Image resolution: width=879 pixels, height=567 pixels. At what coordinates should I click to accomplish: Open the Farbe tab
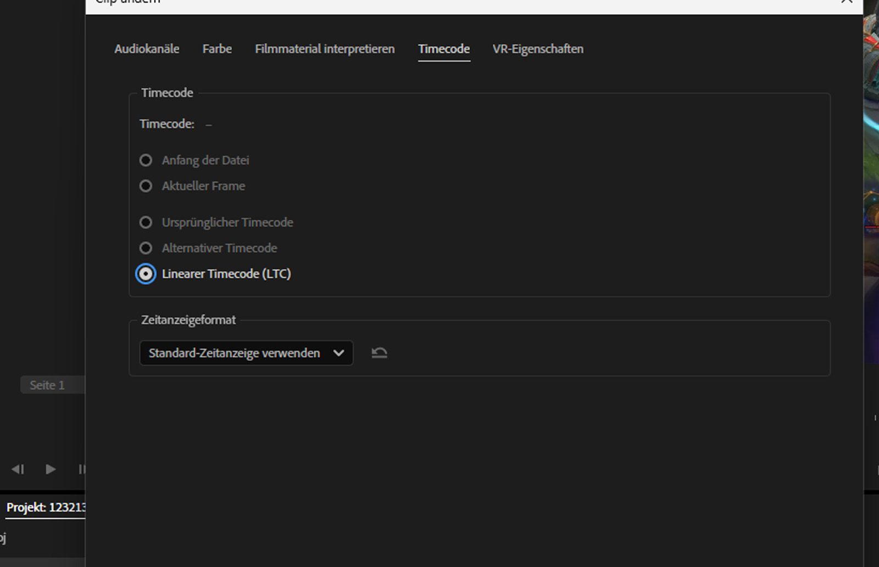point(217,49)
